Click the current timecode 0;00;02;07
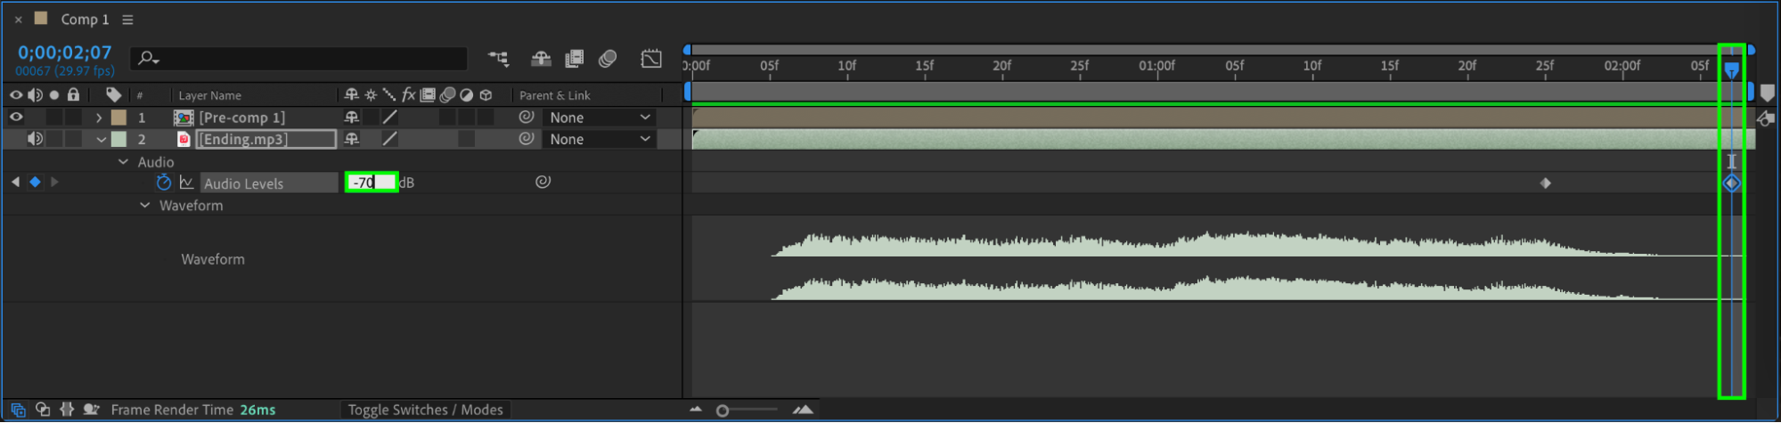The height and width of the screenshot is (423, 1781). point(64,53)
